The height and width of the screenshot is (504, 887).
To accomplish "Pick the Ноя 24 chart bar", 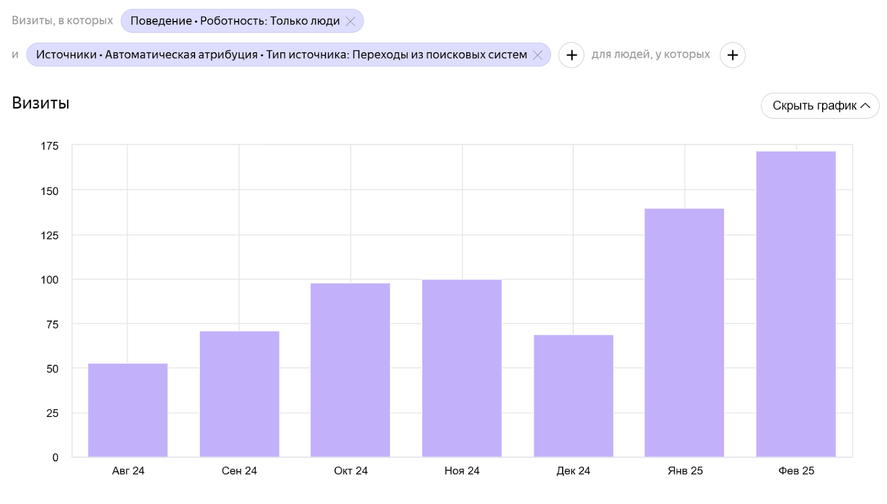I will (462, 368).
